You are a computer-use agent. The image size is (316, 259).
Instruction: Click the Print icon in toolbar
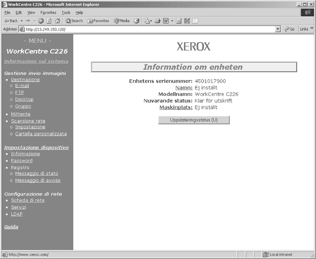point(157,21)
